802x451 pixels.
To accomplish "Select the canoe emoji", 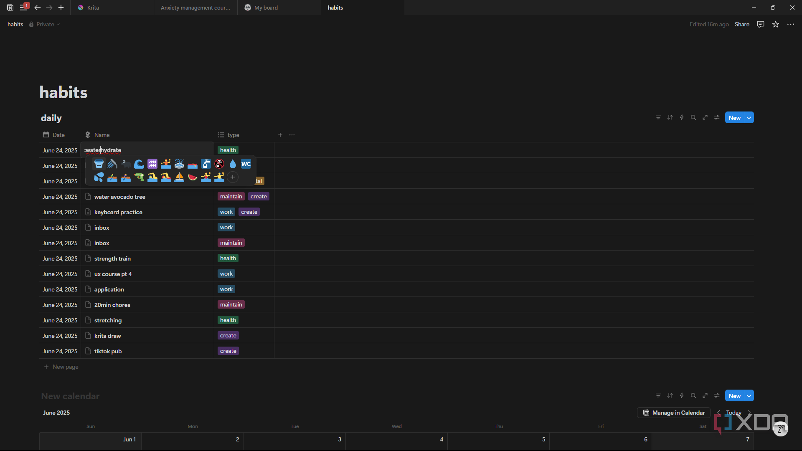I will pos(193,164).
